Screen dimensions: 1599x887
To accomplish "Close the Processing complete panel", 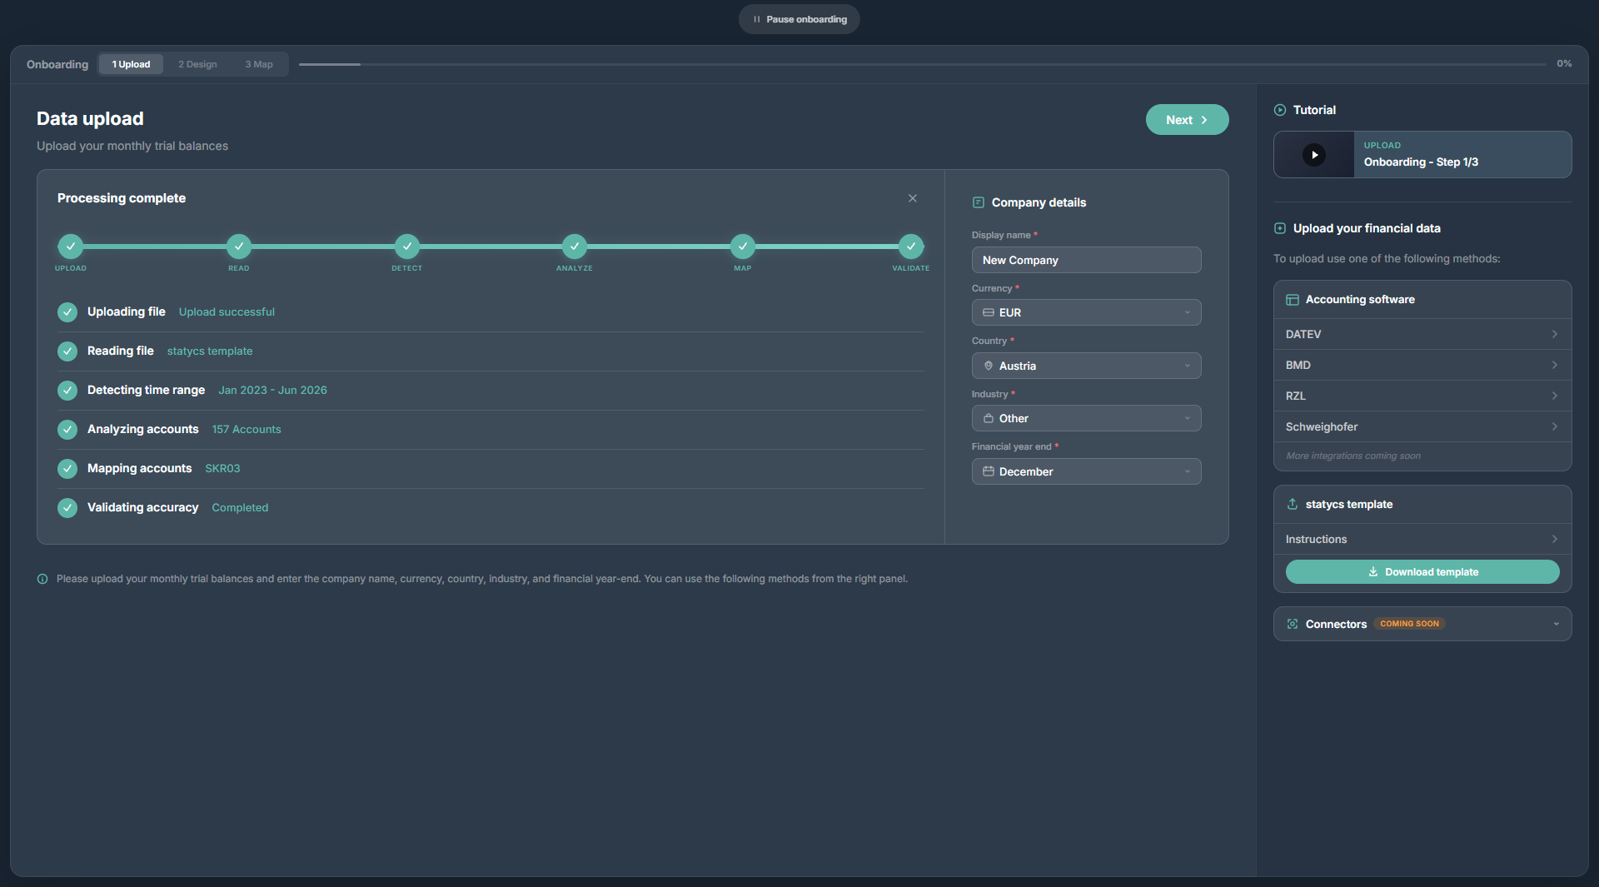I will pos(913,198).
